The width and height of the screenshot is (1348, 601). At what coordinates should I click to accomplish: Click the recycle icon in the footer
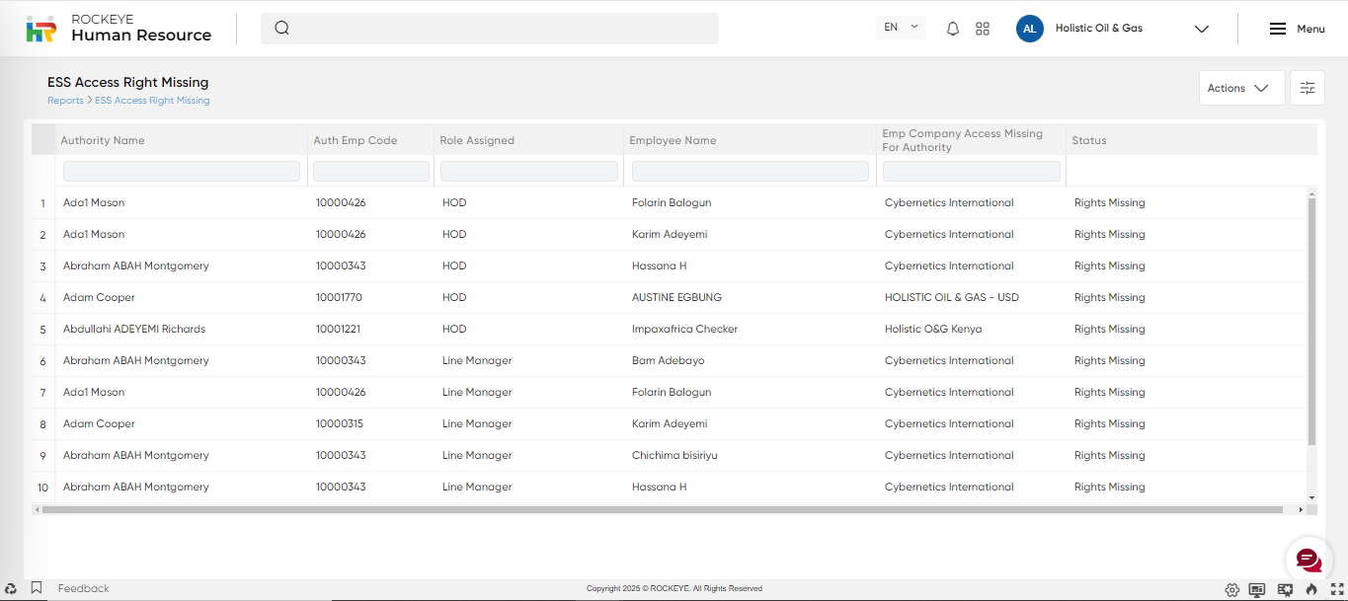[x=11, y=588]
